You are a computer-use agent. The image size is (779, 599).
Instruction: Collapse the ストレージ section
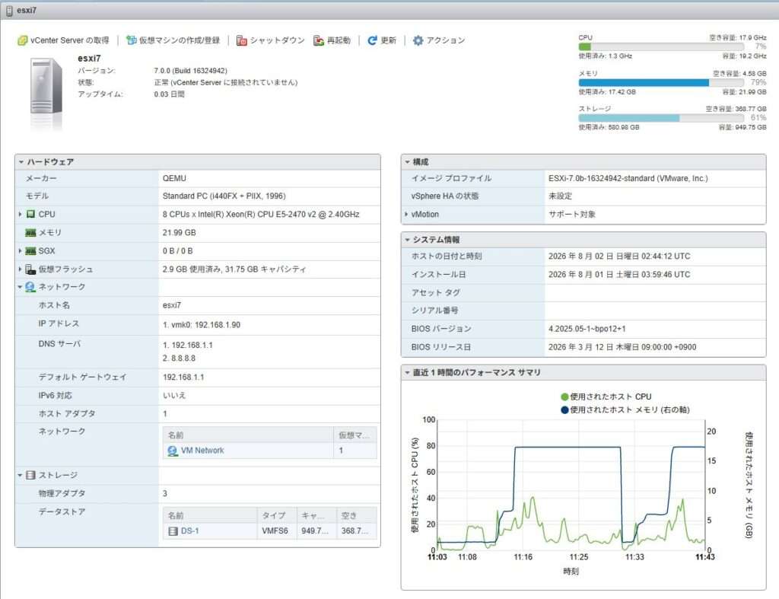point(21,475)
